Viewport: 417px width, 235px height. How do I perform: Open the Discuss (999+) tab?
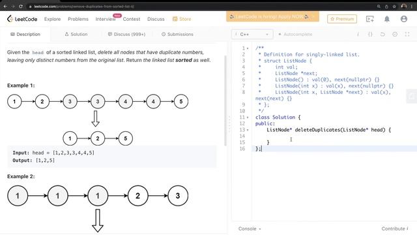coord(126,34)
